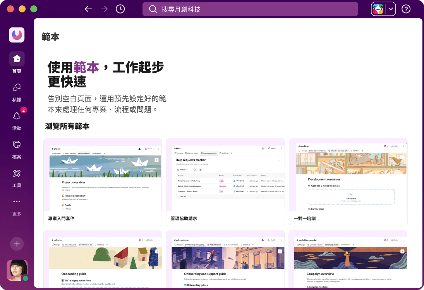Click the plus button to create new
The image size is (424, 290).
(17, 244)
